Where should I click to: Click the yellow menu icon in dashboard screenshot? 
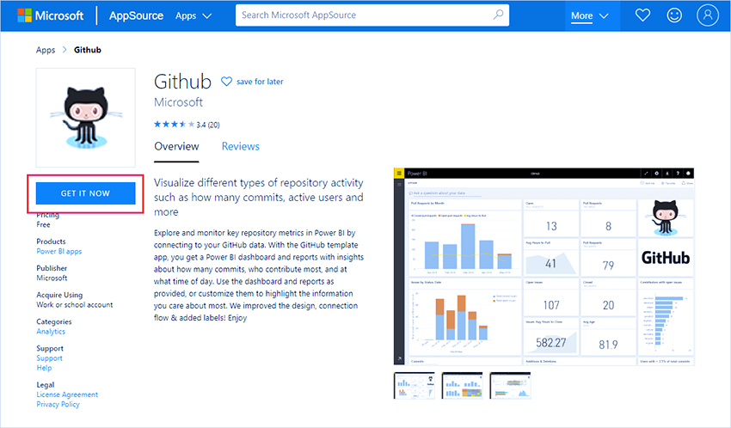click(399, 174)
